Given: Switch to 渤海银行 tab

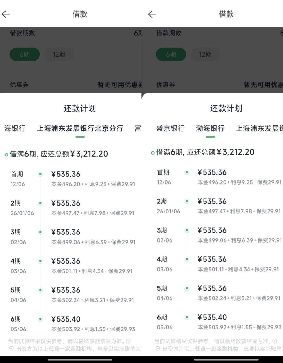Looking at the screenshot, I should [210, 128].
